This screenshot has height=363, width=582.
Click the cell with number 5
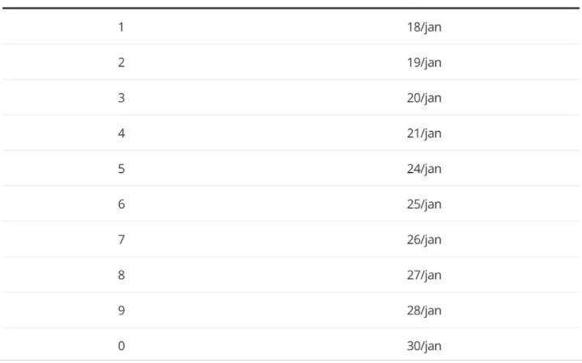tap(121, 169)
